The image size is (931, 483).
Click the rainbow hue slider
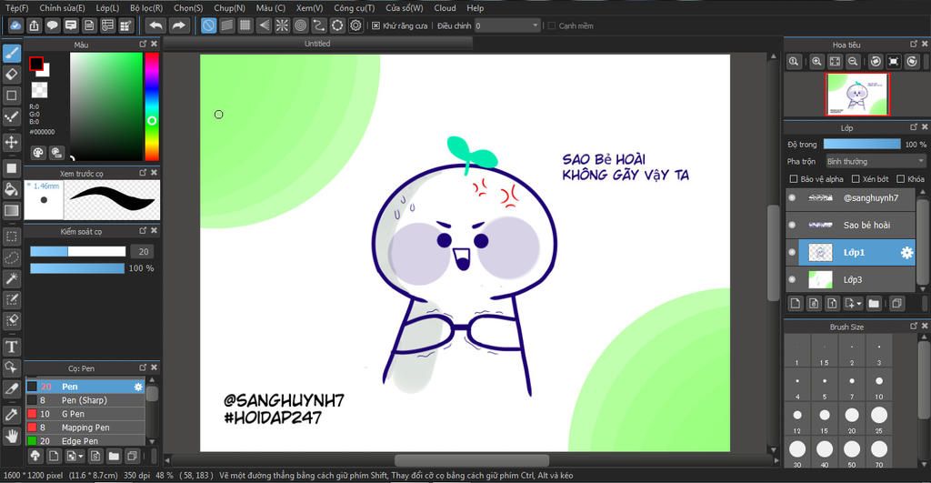(x=152, y=106)
